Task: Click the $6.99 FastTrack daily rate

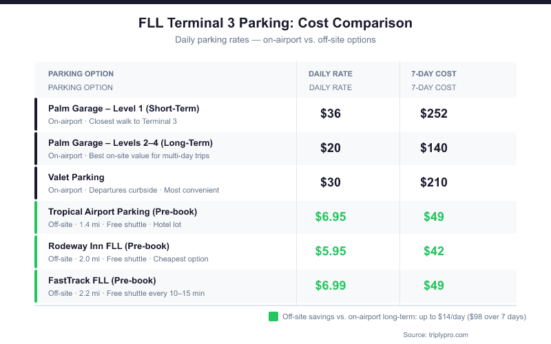Action: click(x=331, y=286)
